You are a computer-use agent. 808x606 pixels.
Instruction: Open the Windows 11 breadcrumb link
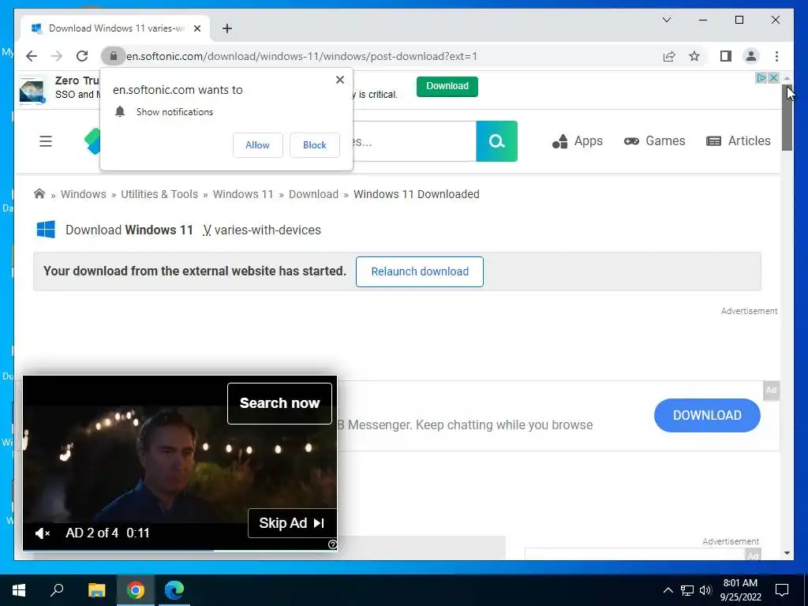tap(243, 194)
